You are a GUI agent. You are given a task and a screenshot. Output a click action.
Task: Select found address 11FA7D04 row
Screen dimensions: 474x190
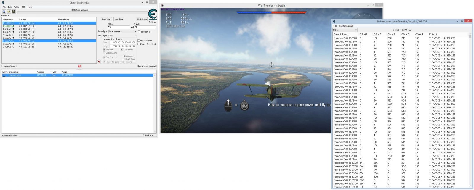coord(49,44)
